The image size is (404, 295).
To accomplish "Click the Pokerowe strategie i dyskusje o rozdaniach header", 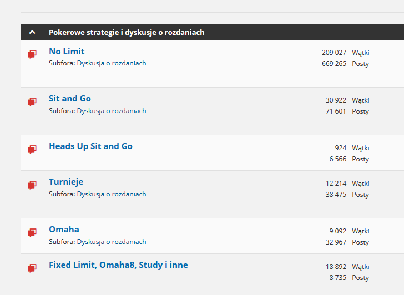I will 127,32.
